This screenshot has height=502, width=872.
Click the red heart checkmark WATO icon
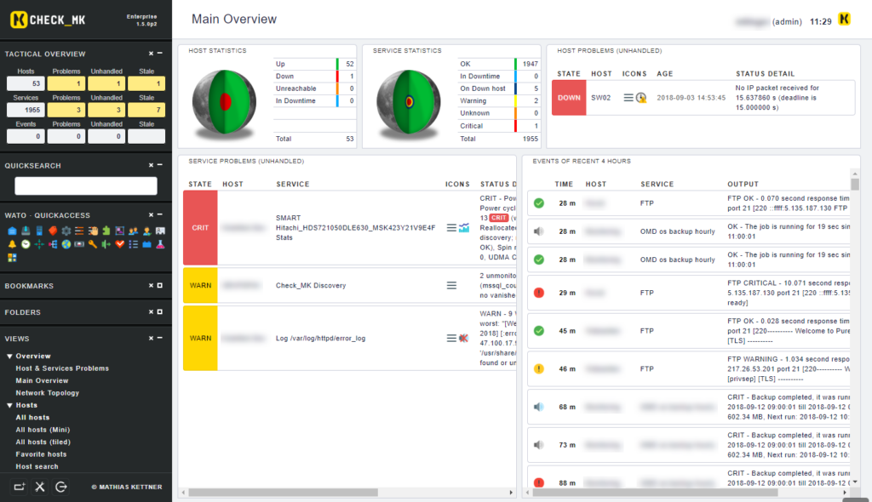[119, 244]
